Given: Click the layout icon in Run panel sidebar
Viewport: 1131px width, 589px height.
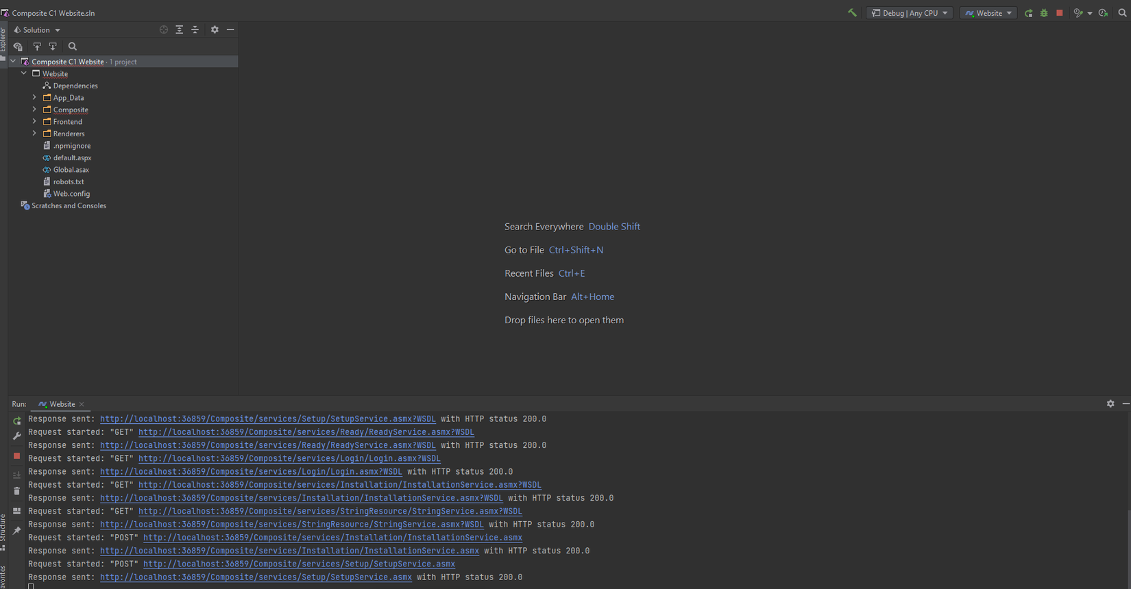Looking at the screenshot, I should coord(17,511).
